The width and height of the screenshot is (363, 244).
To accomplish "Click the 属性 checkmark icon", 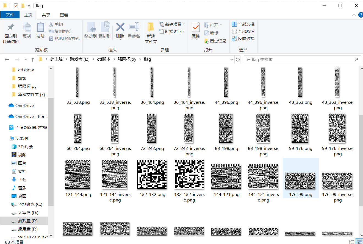I will pos(196,27).
